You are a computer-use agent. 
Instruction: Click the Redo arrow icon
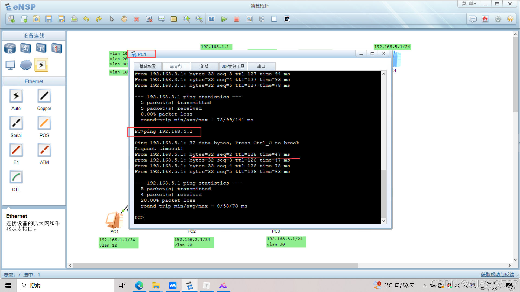point(99,19)
